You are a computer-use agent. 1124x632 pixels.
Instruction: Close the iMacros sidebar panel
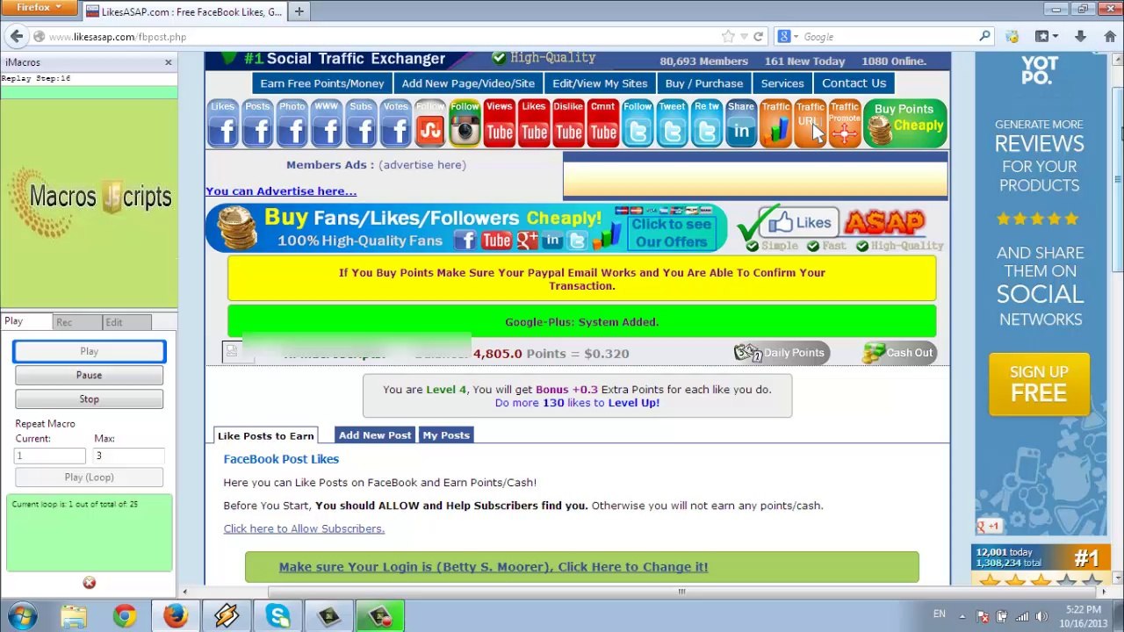point(168,62)
